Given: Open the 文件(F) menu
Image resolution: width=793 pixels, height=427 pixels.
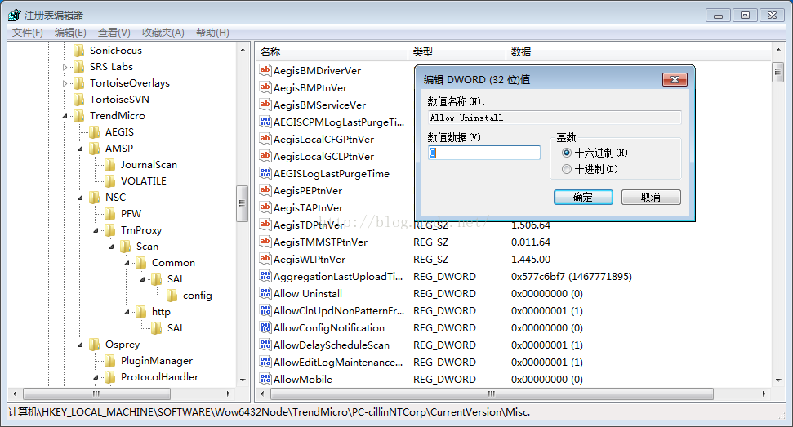Looking at the screenshot, I should (27, 33).
